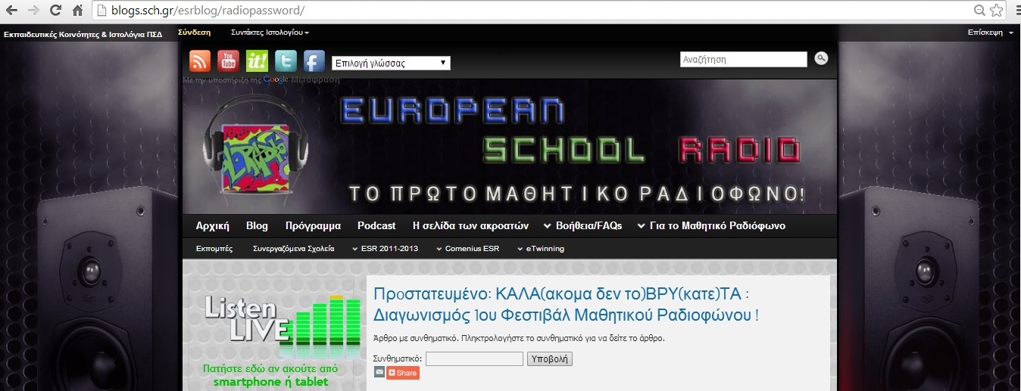Open the browser home page icon
The width and height of the screenshot is (1021, 391).
(77, 11)
